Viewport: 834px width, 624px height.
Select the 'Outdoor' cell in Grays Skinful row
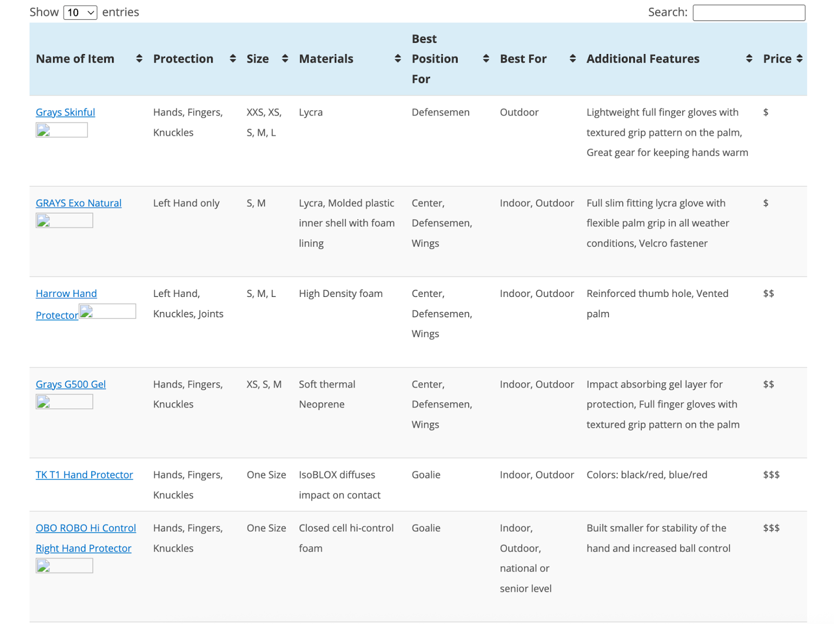point(519,112)
